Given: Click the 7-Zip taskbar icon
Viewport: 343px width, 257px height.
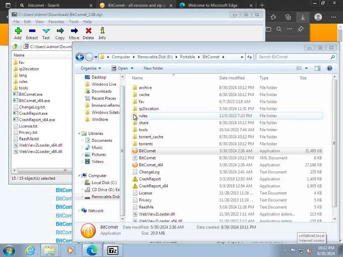Looking at the screenshot, I should point(113,250).
